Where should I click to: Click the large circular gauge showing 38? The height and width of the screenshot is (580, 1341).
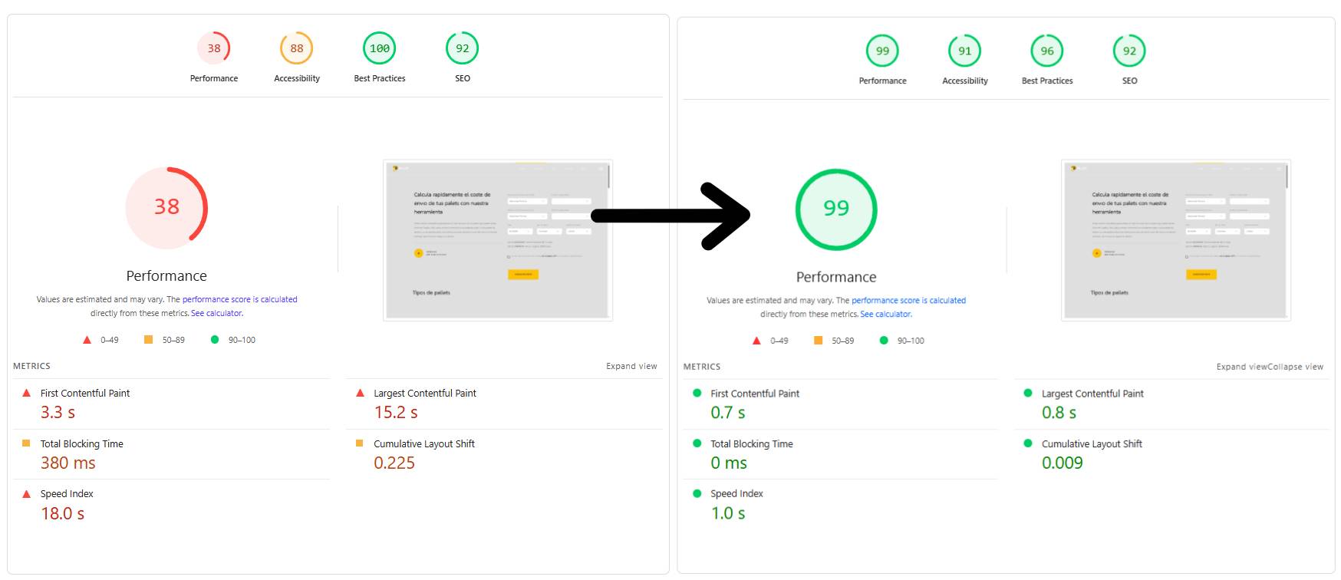pos(166,207)
